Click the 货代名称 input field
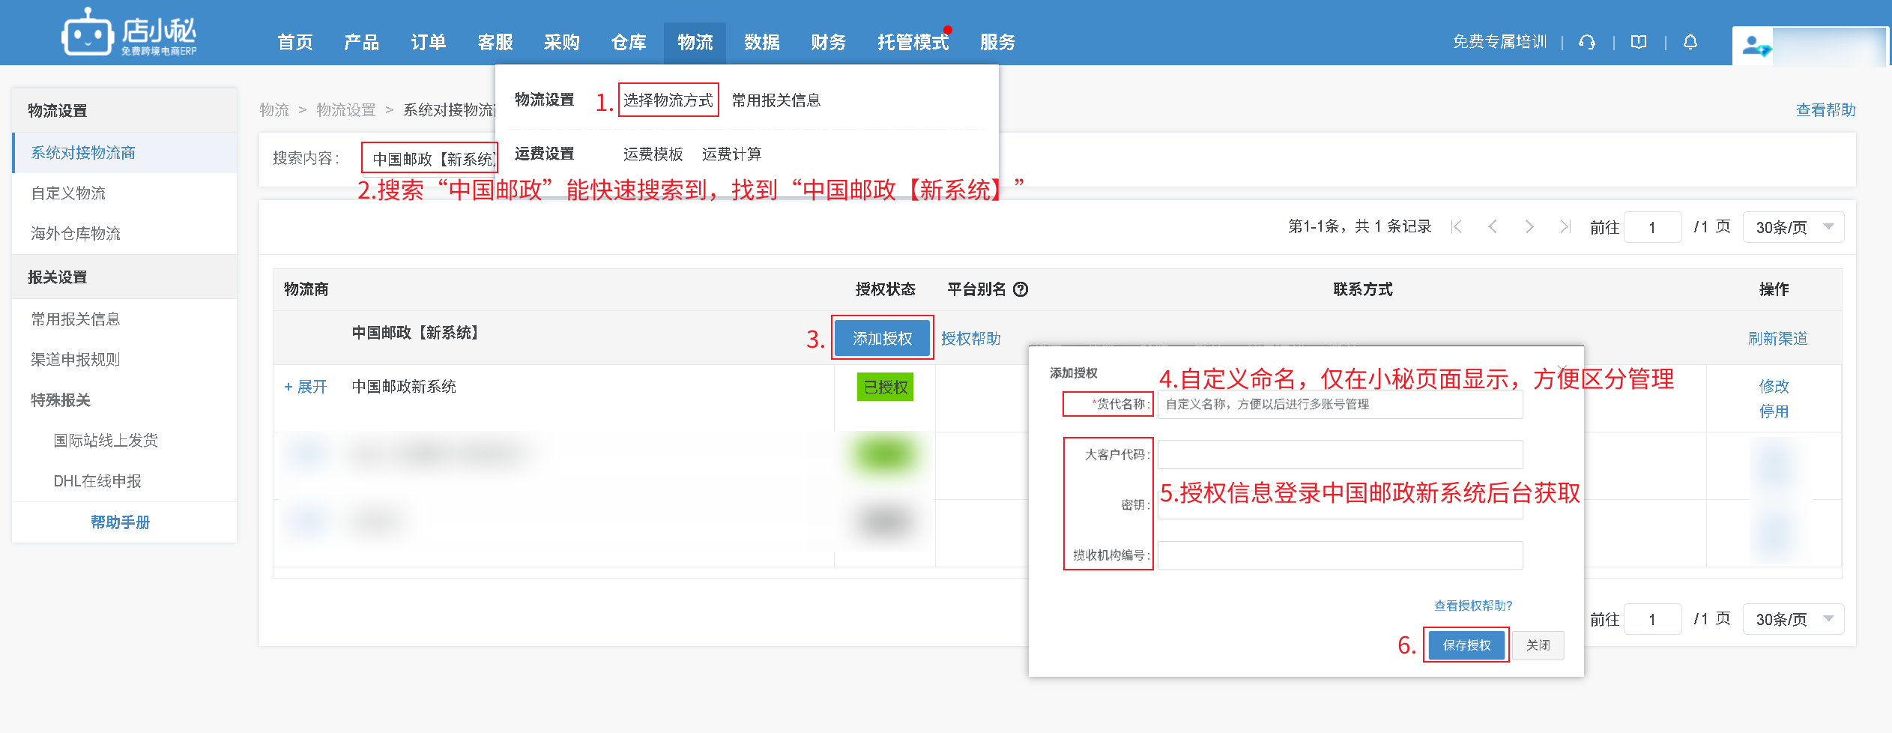Viewport: 1892px width, 733px height. tap(1340, 405)
